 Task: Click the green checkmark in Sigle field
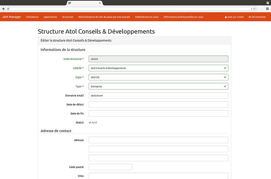click(x=225, y=77)
